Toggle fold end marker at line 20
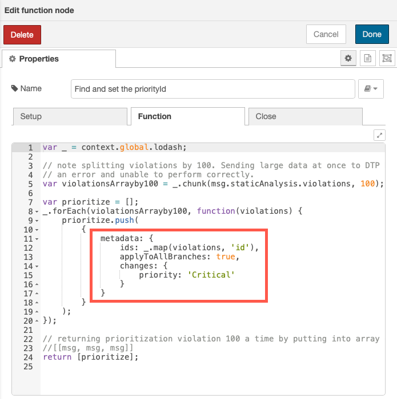Screen dimensions: 397x399 pyautogui.click(x=37, y=321)
